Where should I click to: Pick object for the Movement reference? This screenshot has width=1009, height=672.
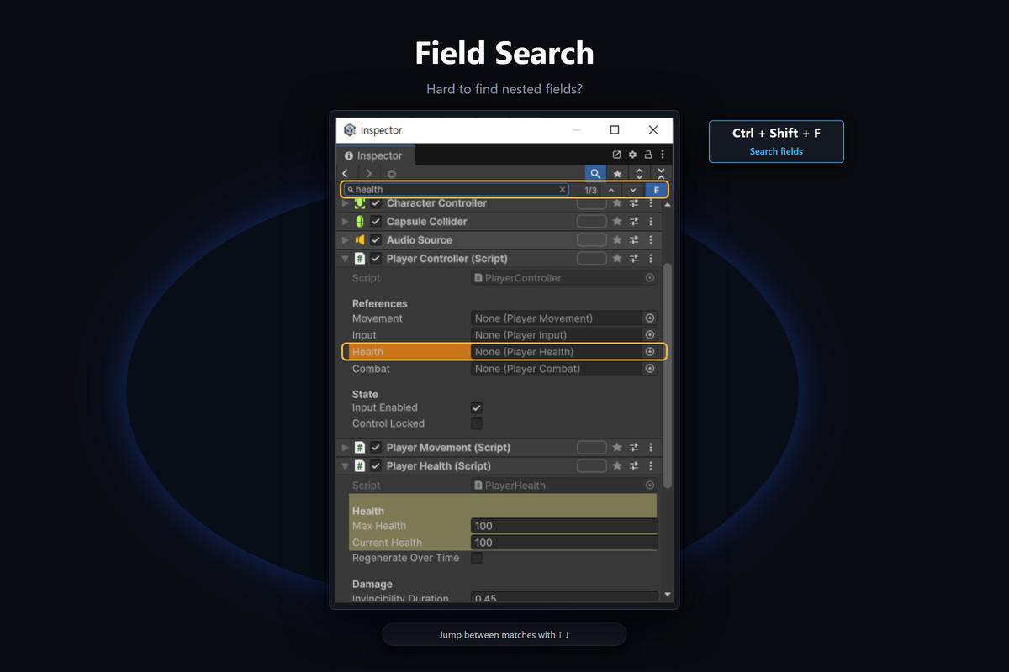click(650, 318)
